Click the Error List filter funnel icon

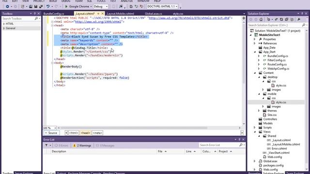46,145
